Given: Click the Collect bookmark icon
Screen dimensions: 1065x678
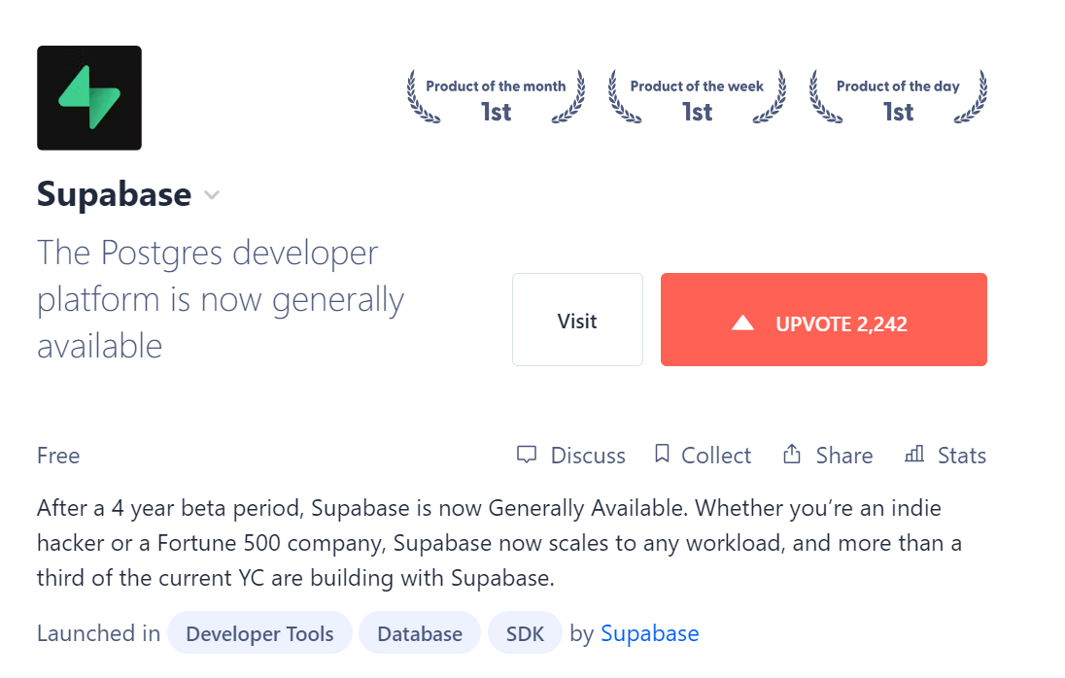Looking at the screenshot, I should (x=662, y=455).
